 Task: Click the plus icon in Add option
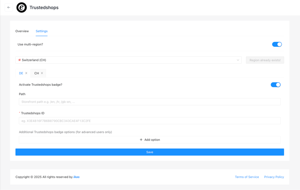pos(141,140)
